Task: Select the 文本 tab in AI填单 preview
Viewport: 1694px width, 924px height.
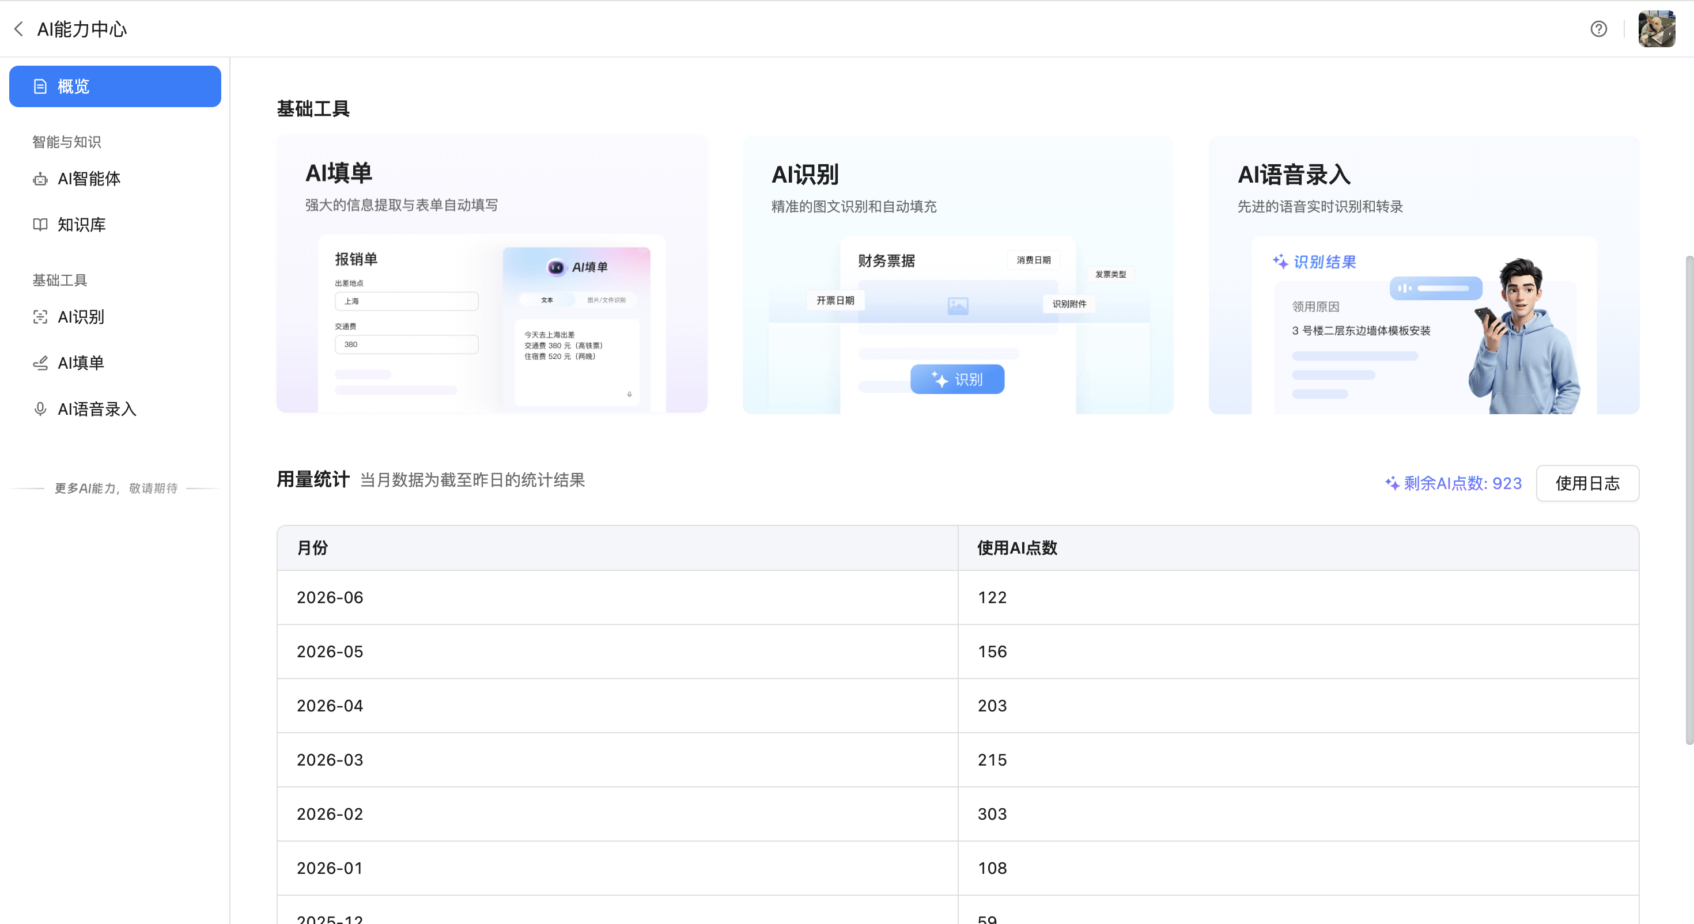Action: [546, 300]
